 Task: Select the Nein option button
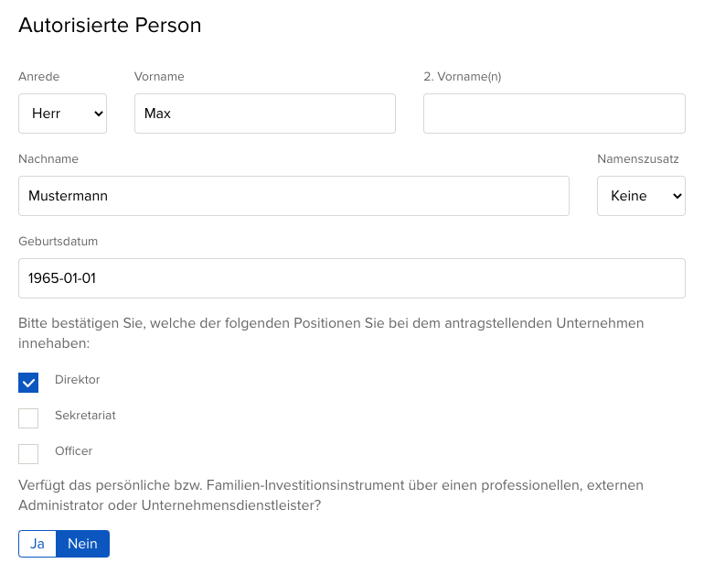tap(82, 544)
